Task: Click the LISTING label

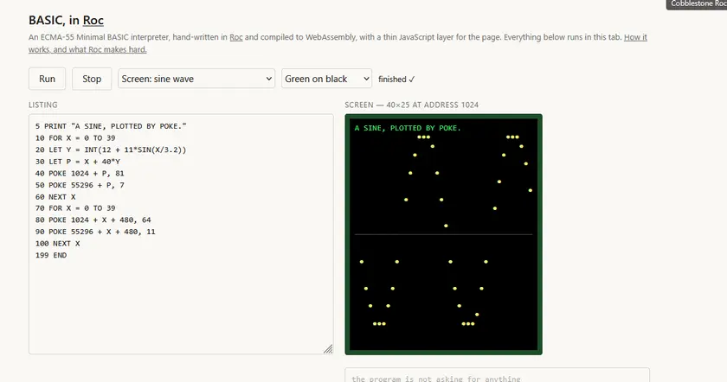Action: (x=43, y=105)
